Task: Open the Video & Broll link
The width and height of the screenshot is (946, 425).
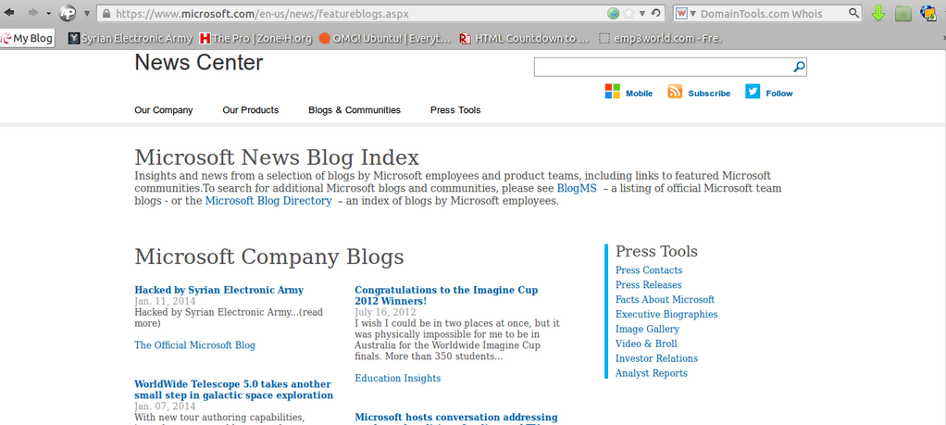Action: (x=646, y=344)
